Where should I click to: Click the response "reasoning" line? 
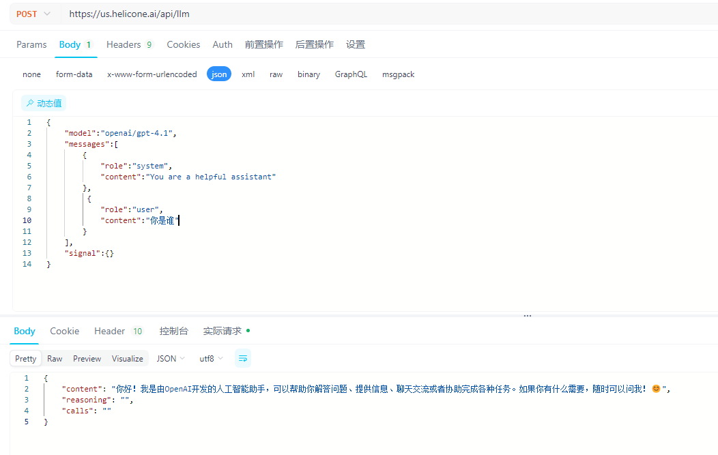98,400
